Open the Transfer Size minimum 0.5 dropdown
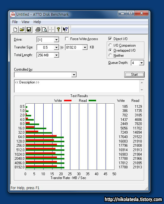164x204 pixels. (56, 47)
